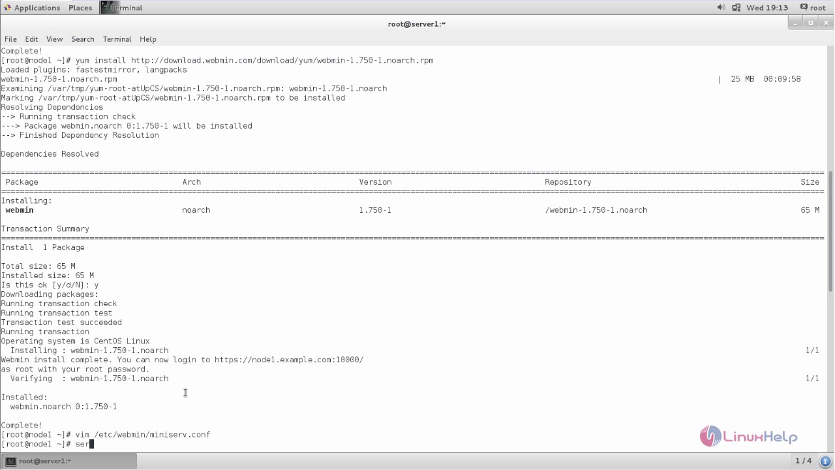
Task: Click the 'Repository' column header text
Action: pyautogui.click(x=568, y=182)
